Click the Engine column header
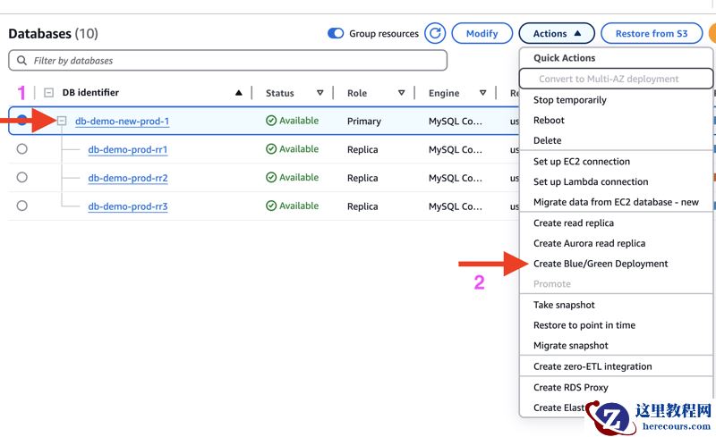The width and height of the screenshot is (716, 437). coord(443,93)
